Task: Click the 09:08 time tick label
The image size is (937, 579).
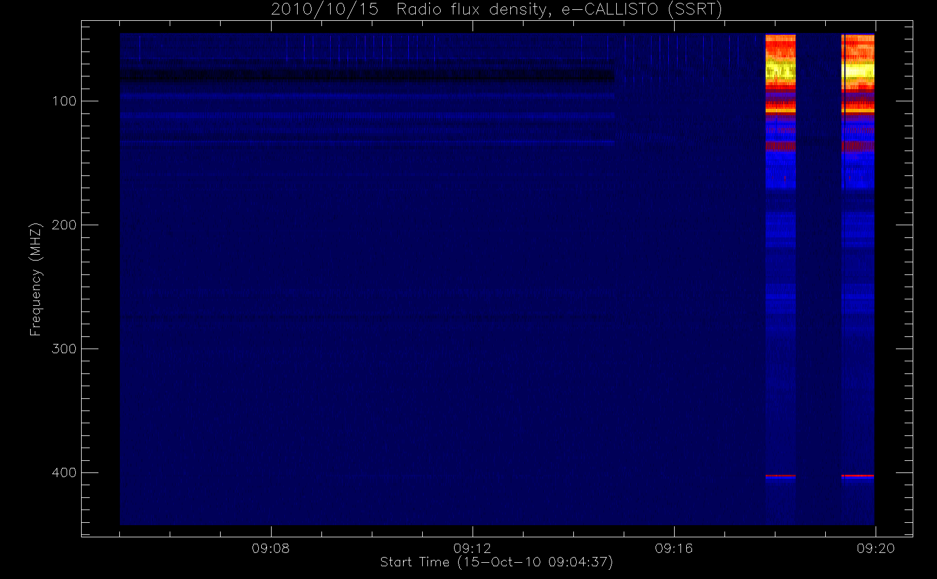Action: [x=270, y=548]
